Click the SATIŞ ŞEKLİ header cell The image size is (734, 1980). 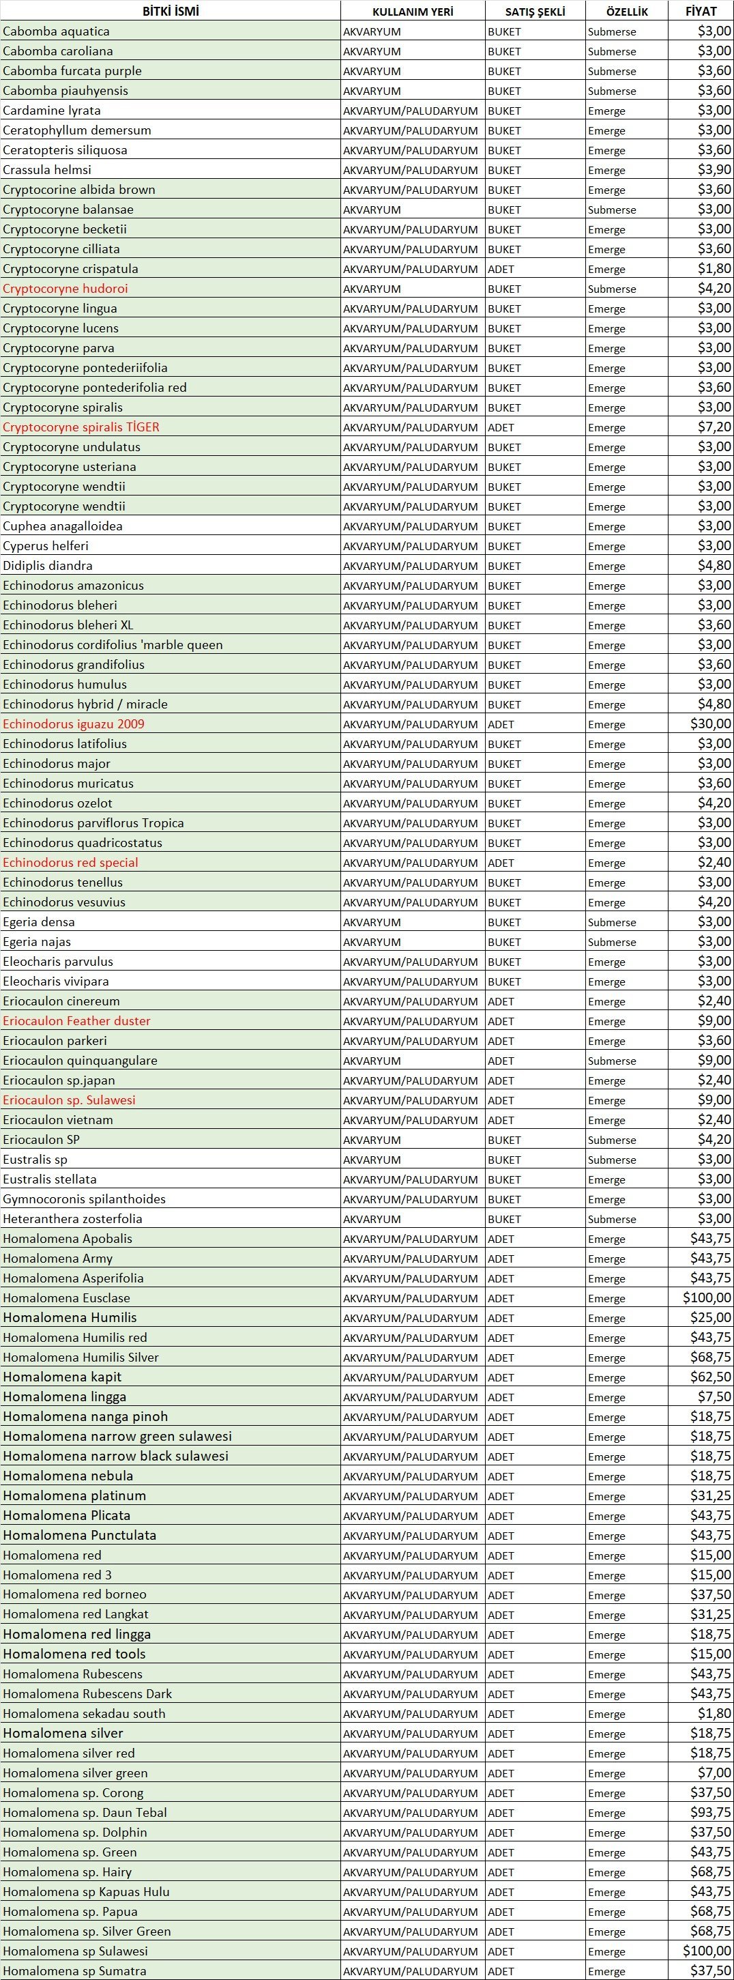(x=535, y=12)
